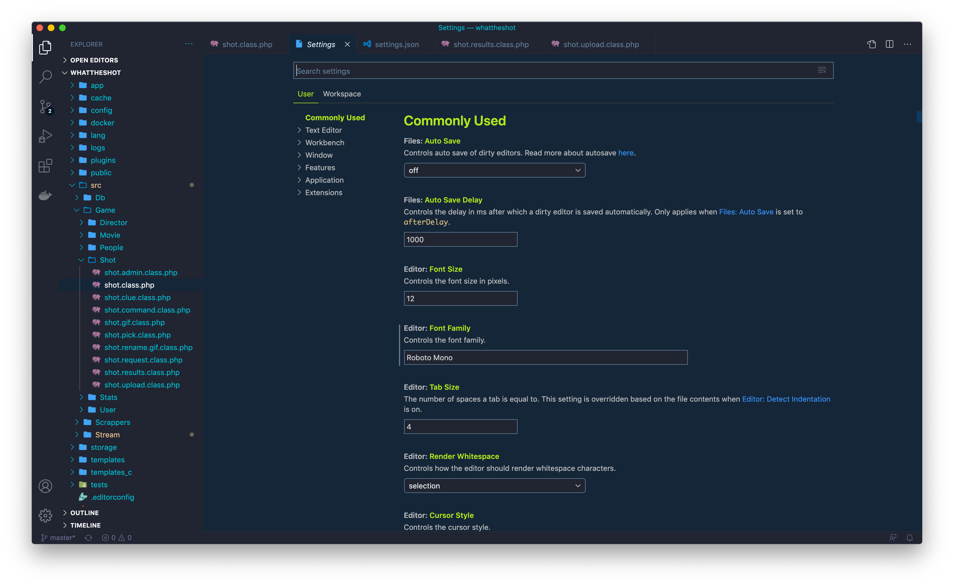The width and height of the screenshot is (954, 586).
Task: Click the Editor: Detect Indentation link
Action: point(786,399)
